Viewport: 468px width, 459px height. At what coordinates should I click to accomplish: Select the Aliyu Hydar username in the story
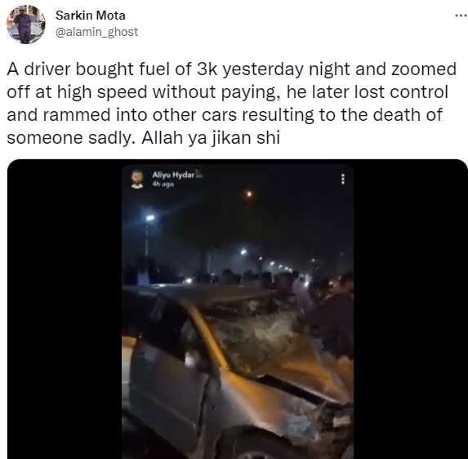(173, 175)
